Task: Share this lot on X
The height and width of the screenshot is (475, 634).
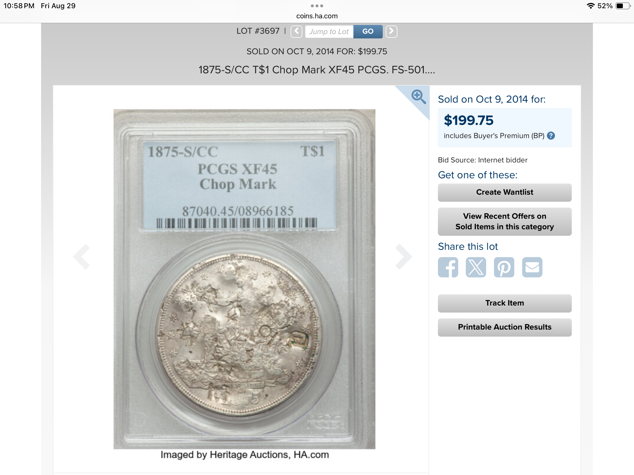Action: coord(476,267)
